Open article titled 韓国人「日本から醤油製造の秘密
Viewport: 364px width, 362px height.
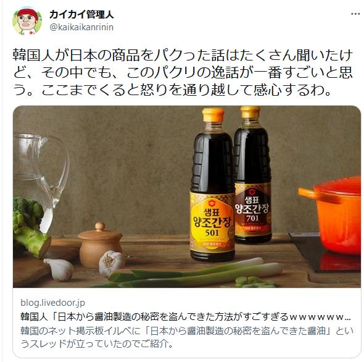pyautogui.click(x=186, y=317)
